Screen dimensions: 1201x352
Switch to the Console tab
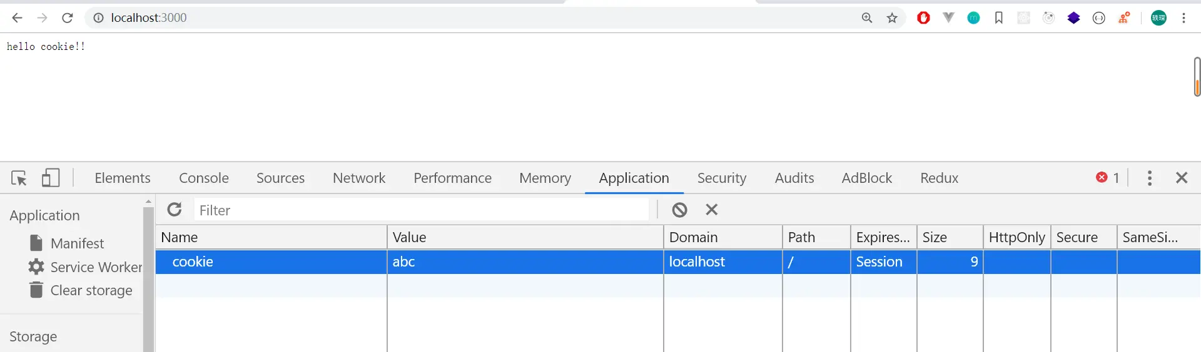click(204, 178)
